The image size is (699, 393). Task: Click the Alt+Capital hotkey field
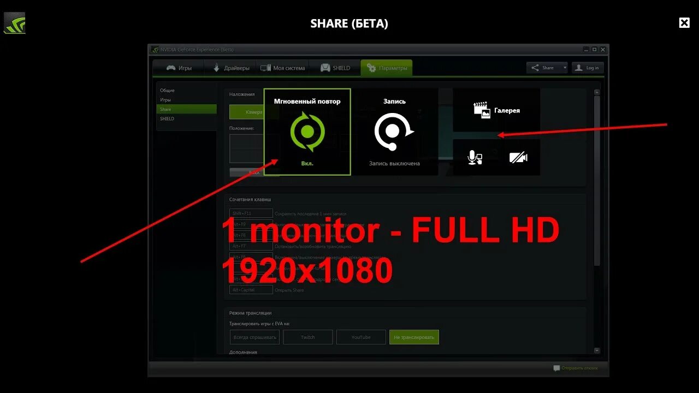point(251,290)
